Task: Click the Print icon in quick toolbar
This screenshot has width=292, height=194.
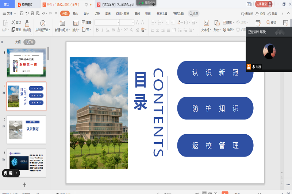Action: click(32, 13)
